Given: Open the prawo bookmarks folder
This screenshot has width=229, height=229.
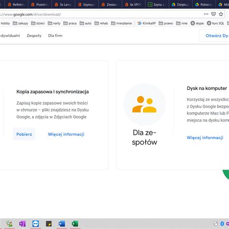Looking at the screenshot, I should tap(166, 23).
